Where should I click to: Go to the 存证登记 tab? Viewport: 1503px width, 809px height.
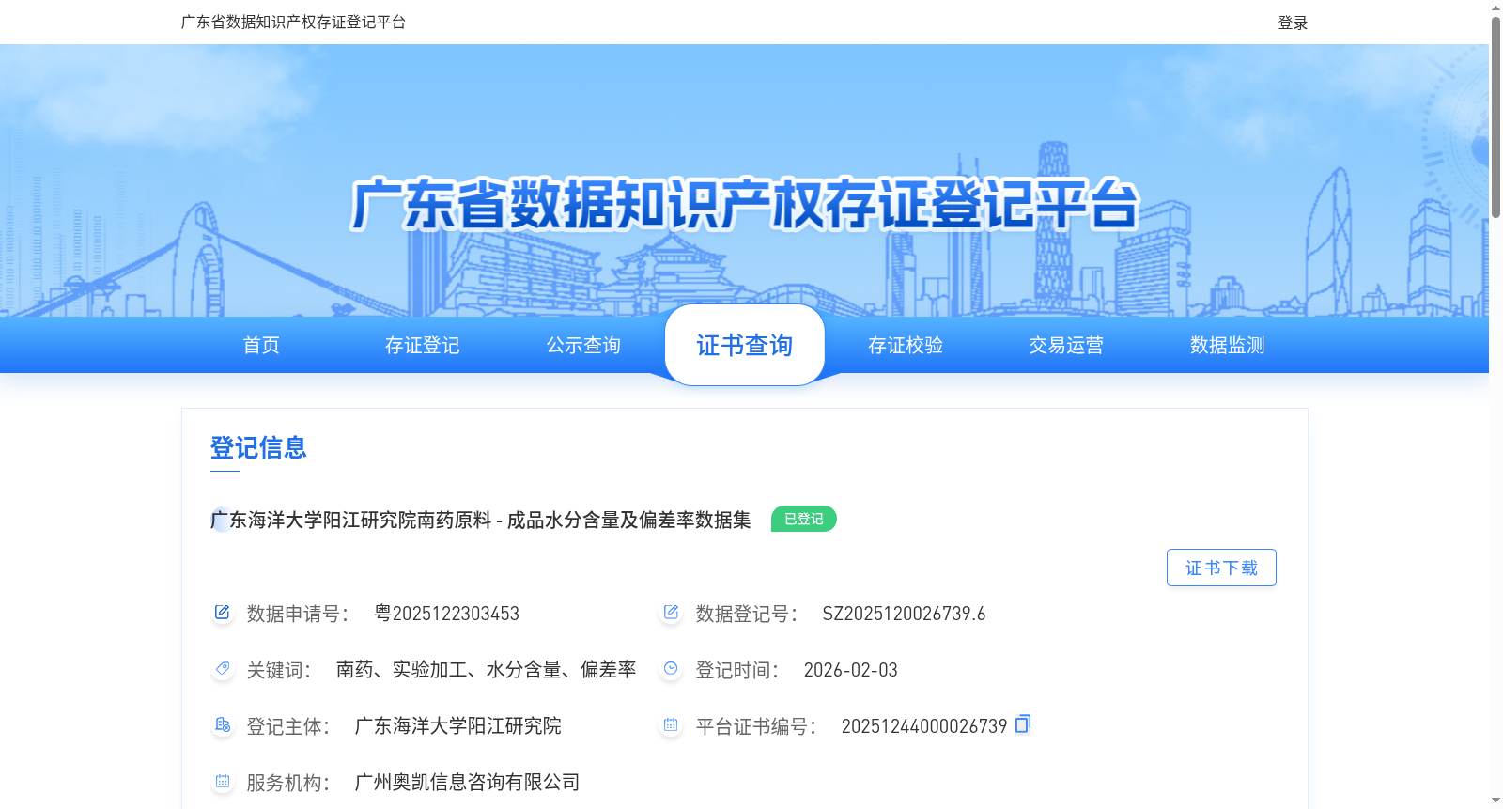tap(423, 346)
